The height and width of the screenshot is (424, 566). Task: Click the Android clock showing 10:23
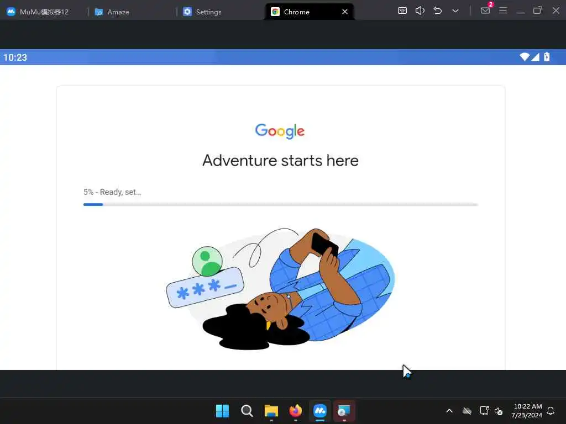click(x=15, y=57)
